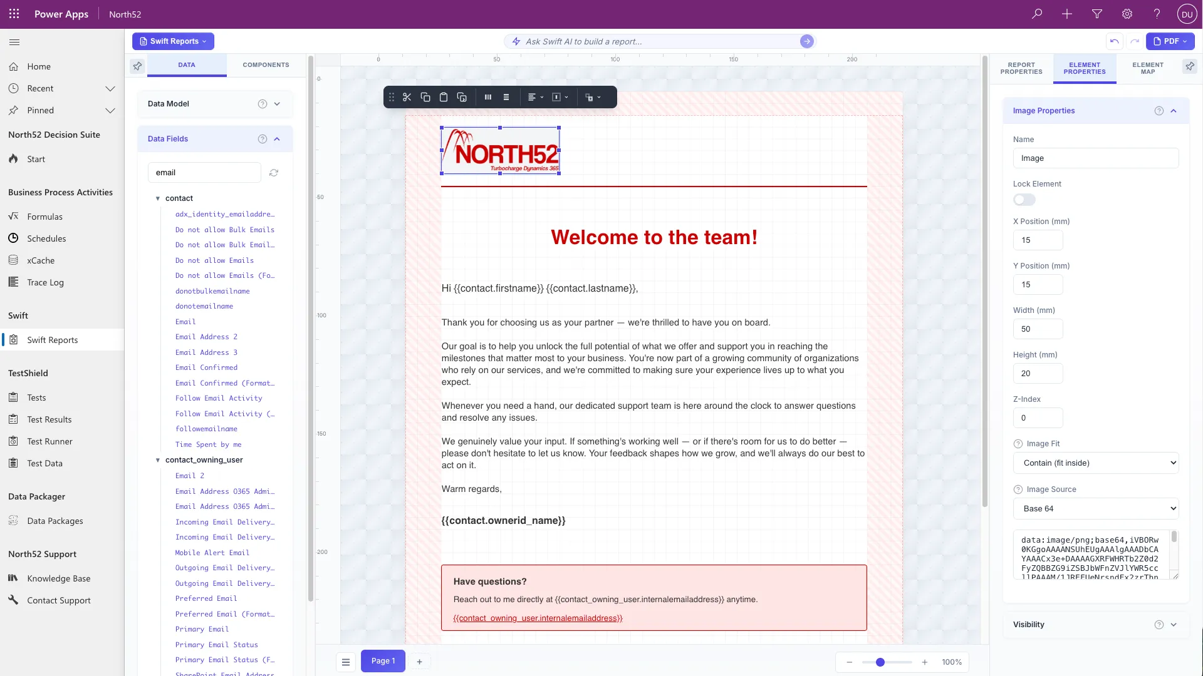
Task: Click the X Position input field
Action: [x=1038, y=240]
